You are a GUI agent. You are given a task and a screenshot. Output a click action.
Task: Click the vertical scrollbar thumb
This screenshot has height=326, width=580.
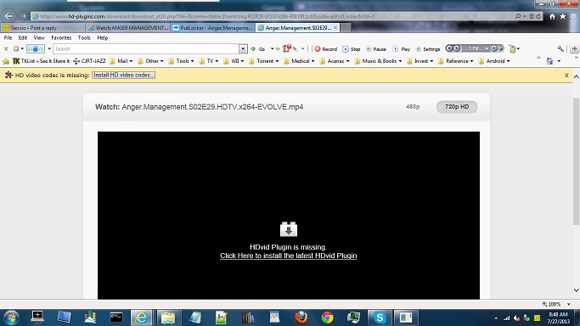[576, 161]
